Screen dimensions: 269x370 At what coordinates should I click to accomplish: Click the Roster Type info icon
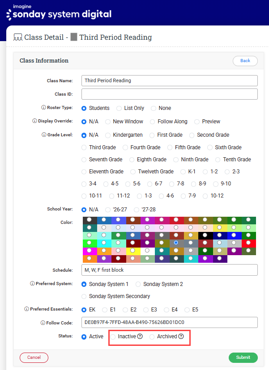[43, 108]
